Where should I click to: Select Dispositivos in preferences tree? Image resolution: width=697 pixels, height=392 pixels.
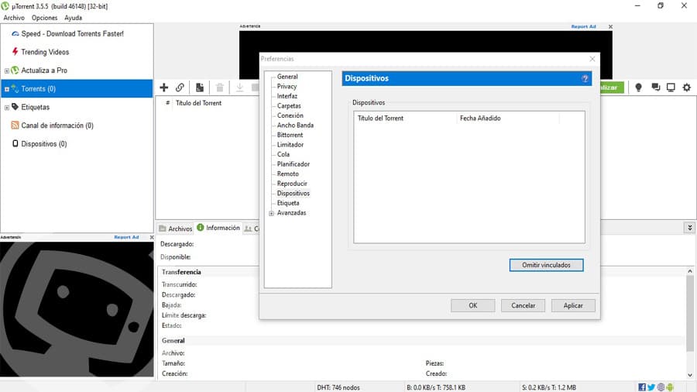coord(294,194)
